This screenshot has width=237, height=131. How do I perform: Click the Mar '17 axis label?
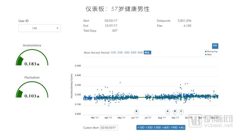coord(94,118)
